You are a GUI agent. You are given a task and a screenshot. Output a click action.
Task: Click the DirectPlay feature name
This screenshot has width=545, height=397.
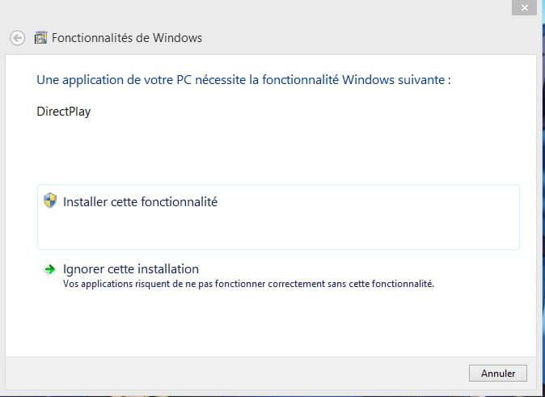[64, 112]
